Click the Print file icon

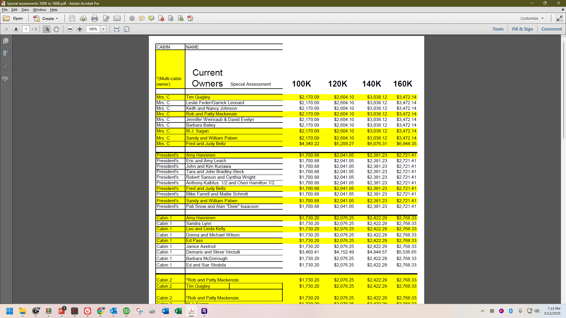(95, 18)
